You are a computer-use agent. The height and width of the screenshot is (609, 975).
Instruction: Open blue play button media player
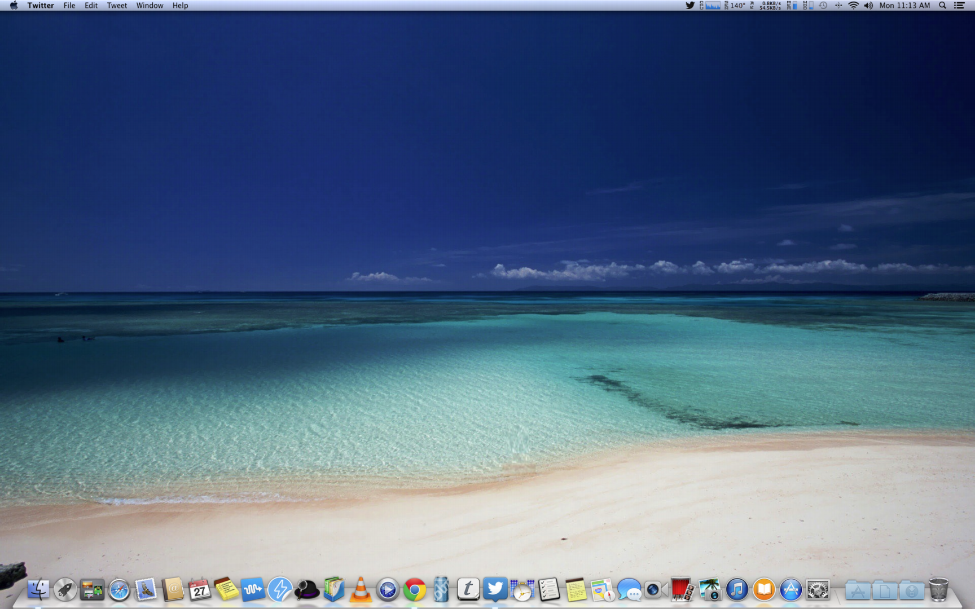(388, 590)
